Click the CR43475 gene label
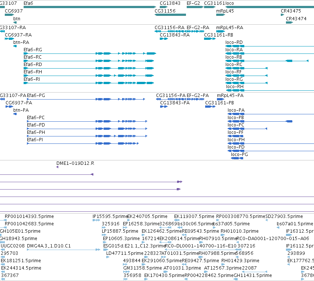Screen dimensions: 314x281 [291, 11]
